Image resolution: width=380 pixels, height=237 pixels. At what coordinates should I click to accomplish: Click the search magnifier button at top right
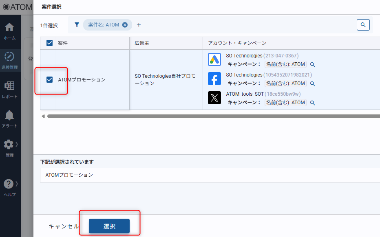[x=363, y=25]
